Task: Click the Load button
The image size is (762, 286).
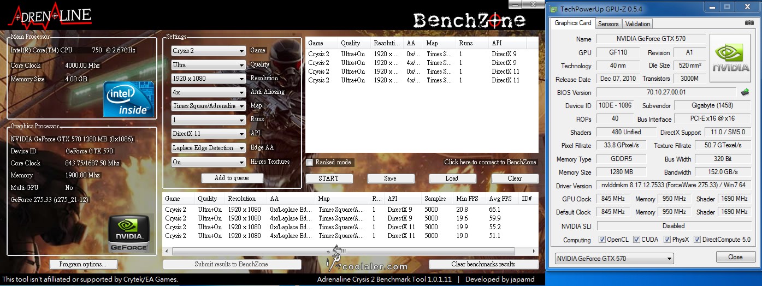Action: (x=452, y=178)
